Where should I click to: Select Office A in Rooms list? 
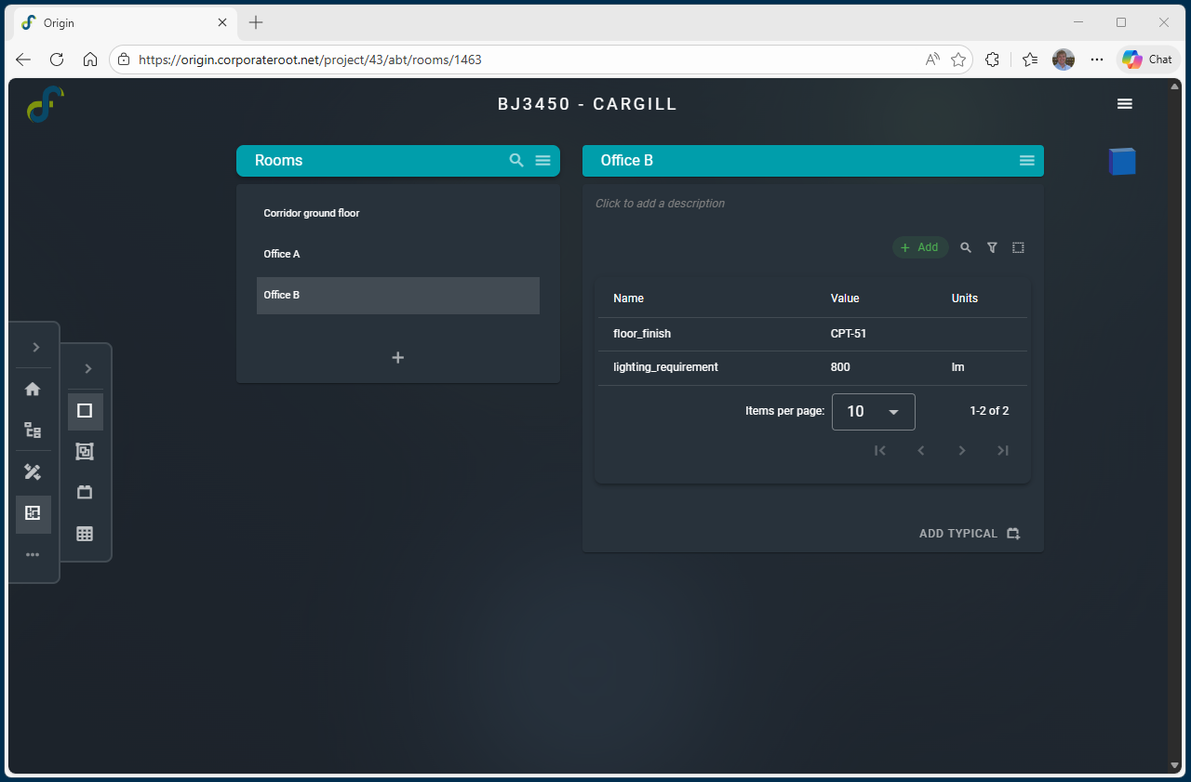click(282, 254)
